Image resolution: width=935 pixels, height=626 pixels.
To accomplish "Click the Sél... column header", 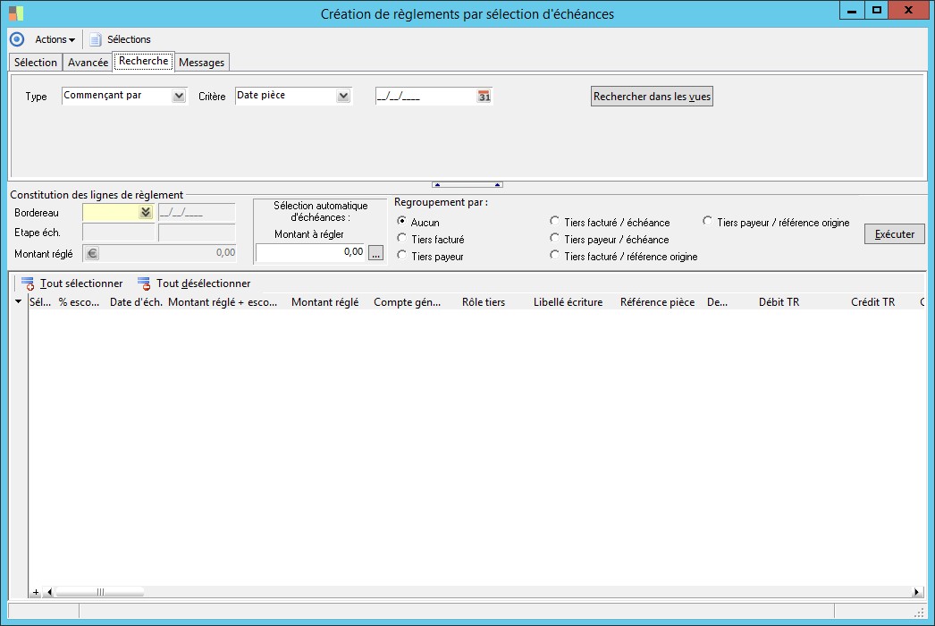I will coord(40,302).
